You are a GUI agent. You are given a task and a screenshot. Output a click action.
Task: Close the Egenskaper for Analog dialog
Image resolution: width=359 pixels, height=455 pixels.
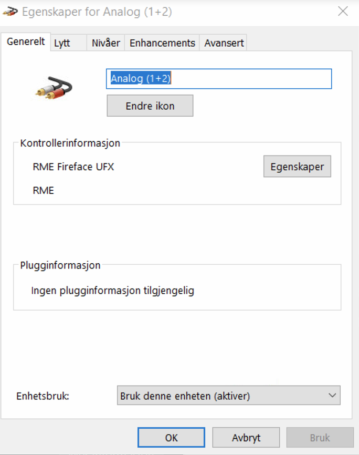(343, 11)
